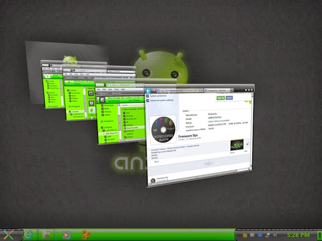
Task: Click the Text Document icon in the details pane
Action: tap(102, 100)
